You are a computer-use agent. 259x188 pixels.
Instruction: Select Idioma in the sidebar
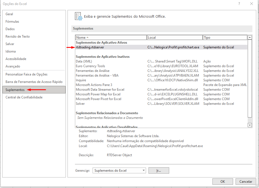click(34, 51)
